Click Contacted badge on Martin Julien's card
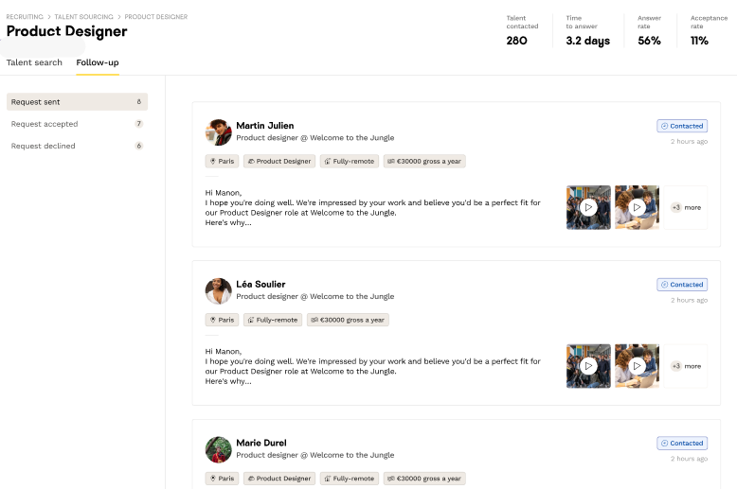This screenshot has width=737, height=489. click(x=682, y=126)
